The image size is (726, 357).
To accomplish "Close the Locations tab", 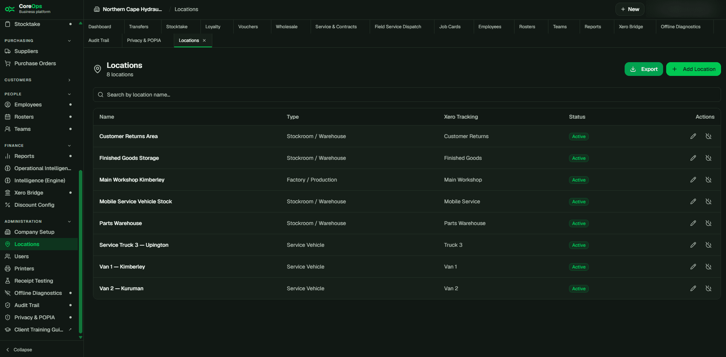I will click(x=204, y=40).
